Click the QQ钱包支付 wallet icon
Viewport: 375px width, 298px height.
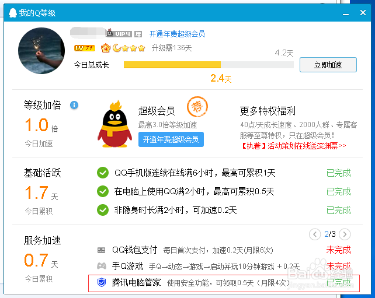point(102,250)
